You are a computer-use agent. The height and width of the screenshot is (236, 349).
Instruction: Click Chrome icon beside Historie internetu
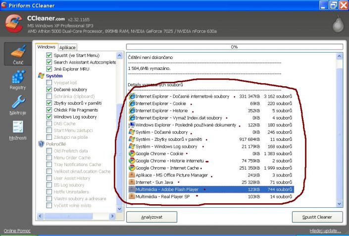click(x=132, y=161)
